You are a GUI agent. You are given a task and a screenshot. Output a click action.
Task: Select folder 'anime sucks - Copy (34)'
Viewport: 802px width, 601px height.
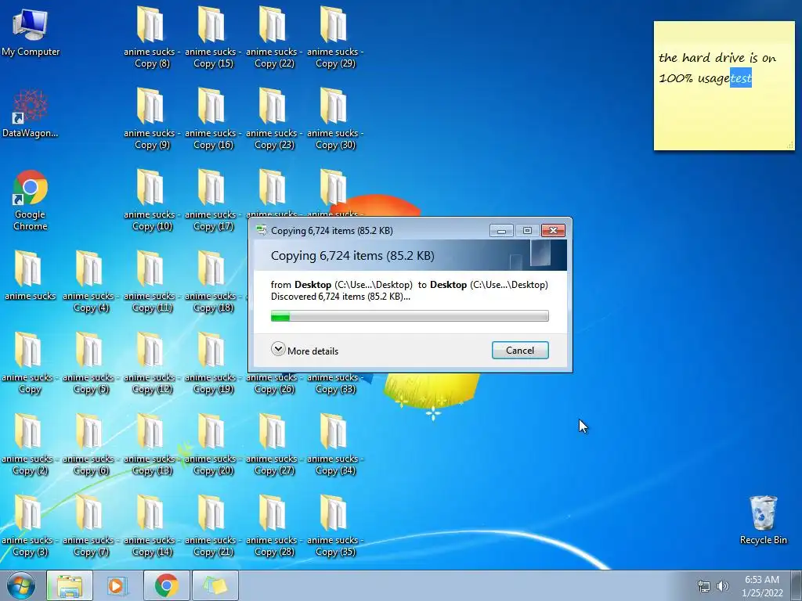335,444
